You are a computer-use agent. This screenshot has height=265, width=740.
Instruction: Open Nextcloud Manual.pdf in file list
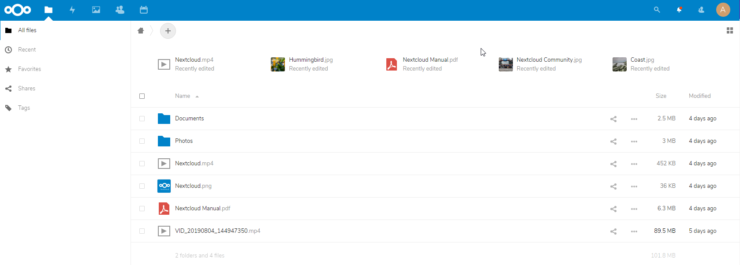(x=203, y=209)
